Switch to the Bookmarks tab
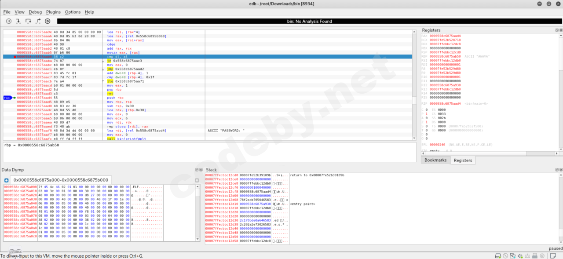Image resolution: width=563 pixels, height=259 pixels. [x=435, y=160]
